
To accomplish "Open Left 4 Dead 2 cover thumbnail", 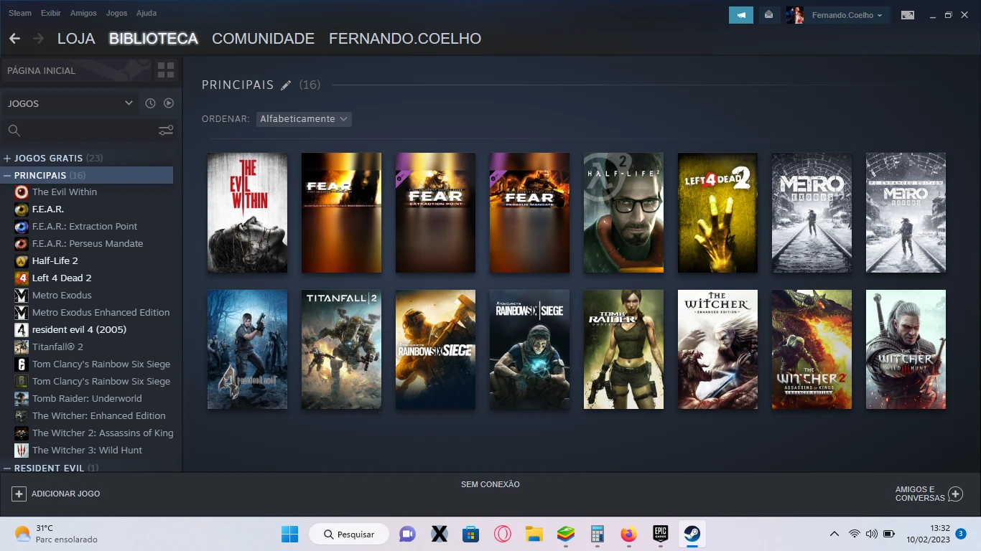I will 717,212.
